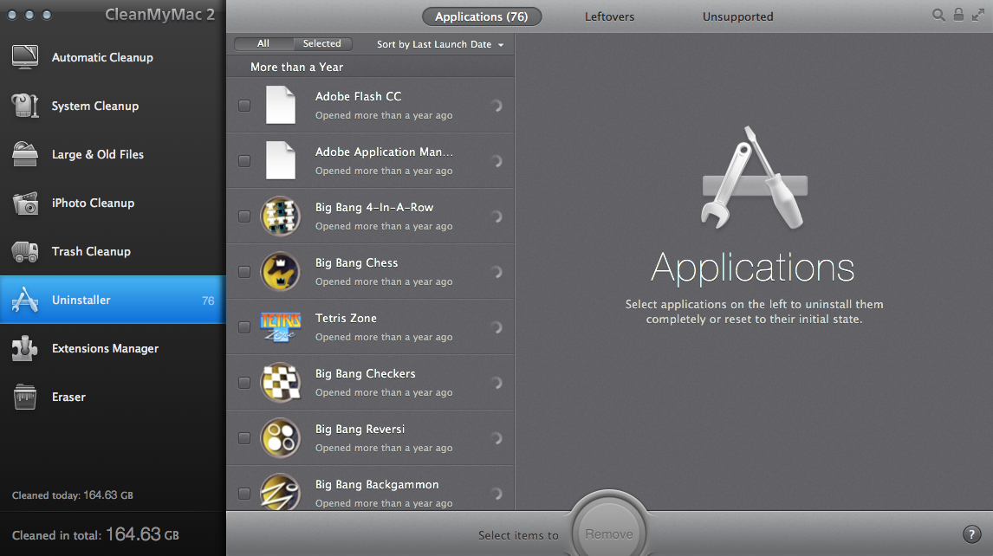Click Uninstaller count badge 76
The height and width of the screenshot is (556, 993).
coord(208,301)
